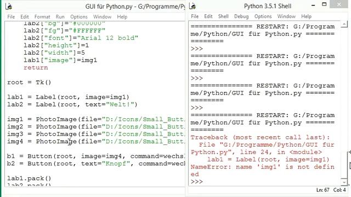Click the string "Knopf" in the b2 line
This screenshot has height=197, width=351.
pyautogui.click(x=116, y=163)
